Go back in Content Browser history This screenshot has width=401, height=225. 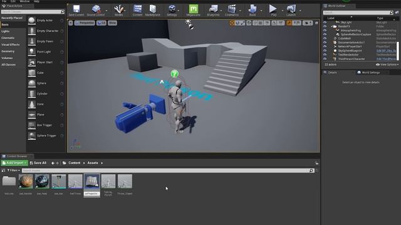(x=53, y=163)
